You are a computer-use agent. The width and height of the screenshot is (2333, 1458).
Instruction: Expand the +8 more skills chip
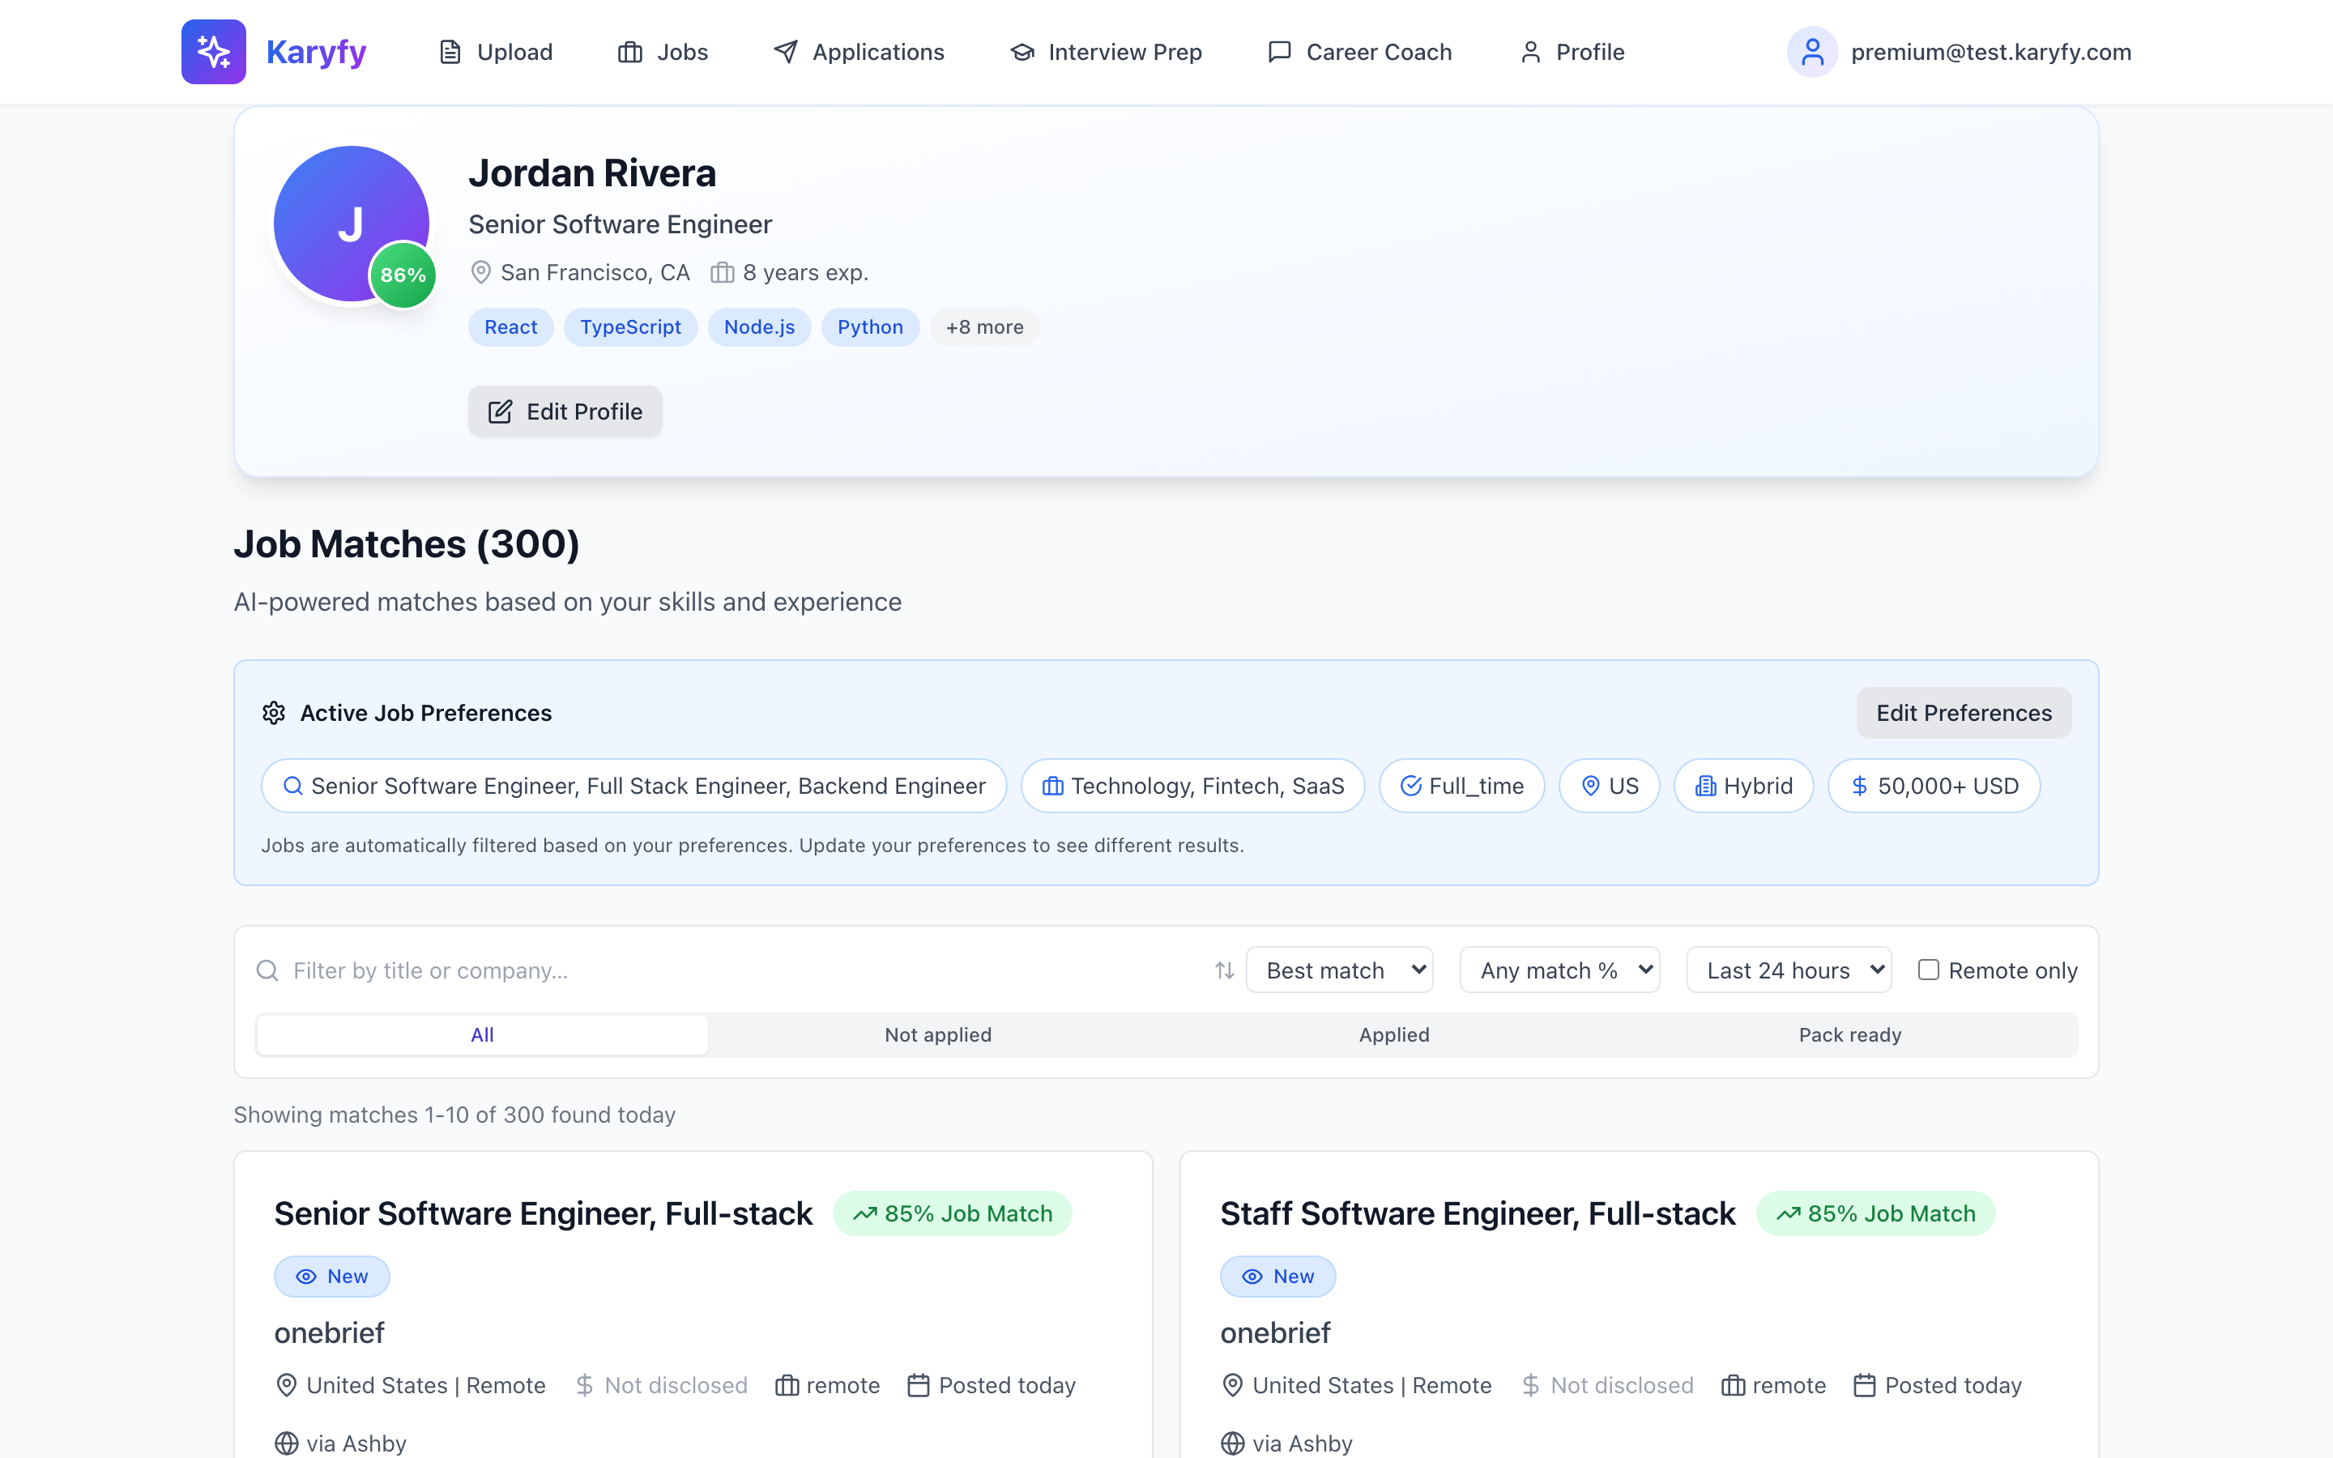[x=984, y=327]
